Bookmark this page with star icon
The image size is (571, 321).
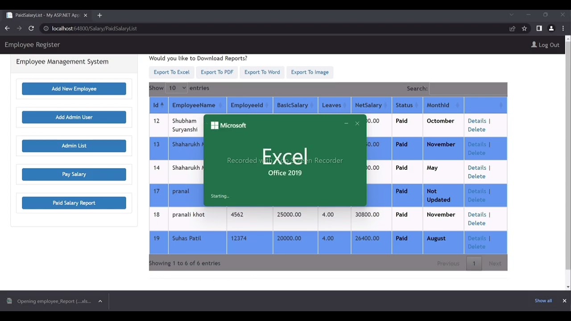524,29
